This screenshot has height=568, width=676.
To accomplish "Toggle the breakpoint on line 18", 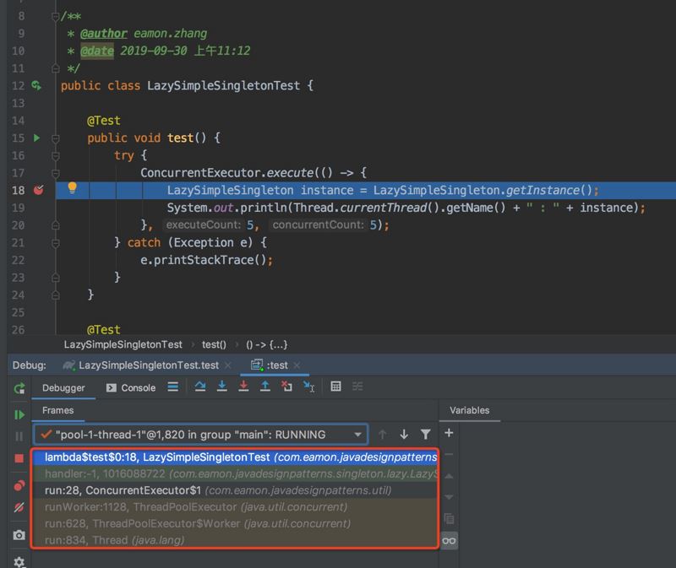I will (x=37, y=190).
